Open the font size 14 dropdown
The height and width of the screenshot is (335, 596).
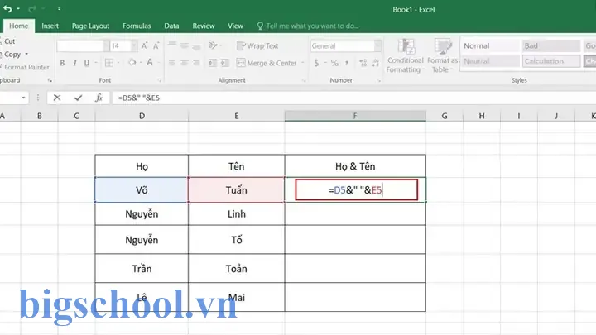pos(134,46)
